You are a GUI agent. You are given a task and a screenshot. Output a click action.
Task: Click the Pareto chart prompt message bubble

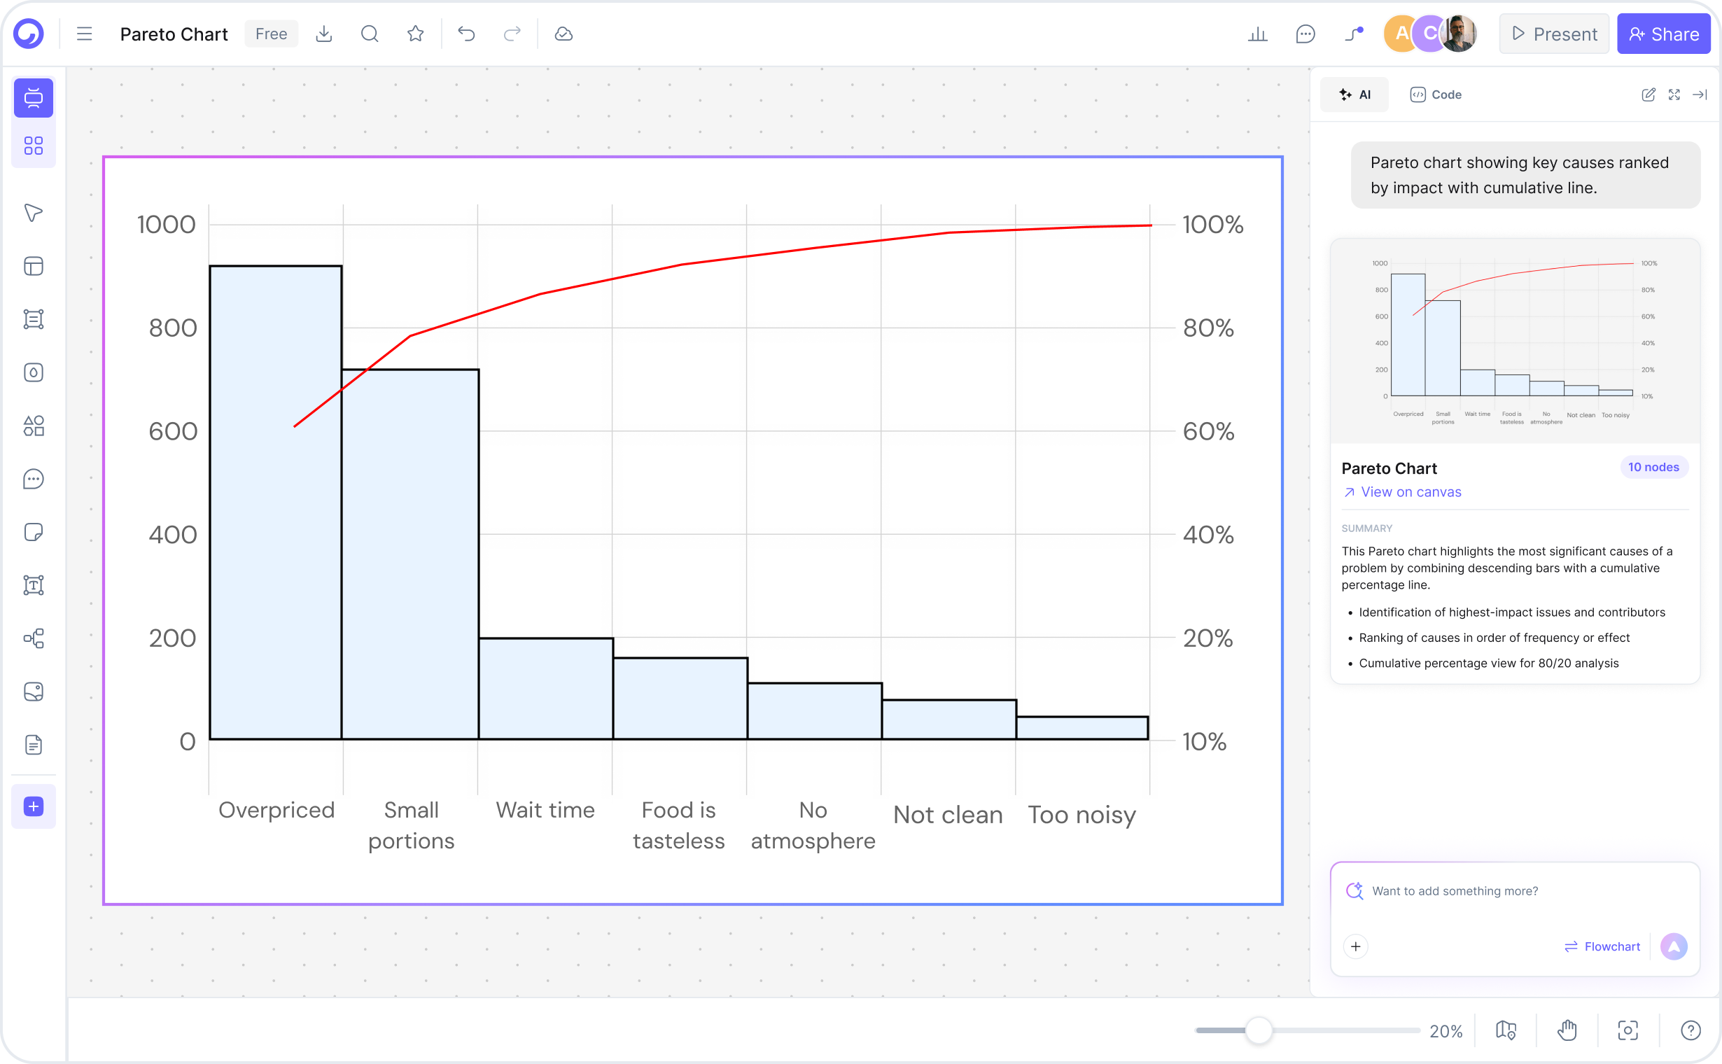[1525, 175]
